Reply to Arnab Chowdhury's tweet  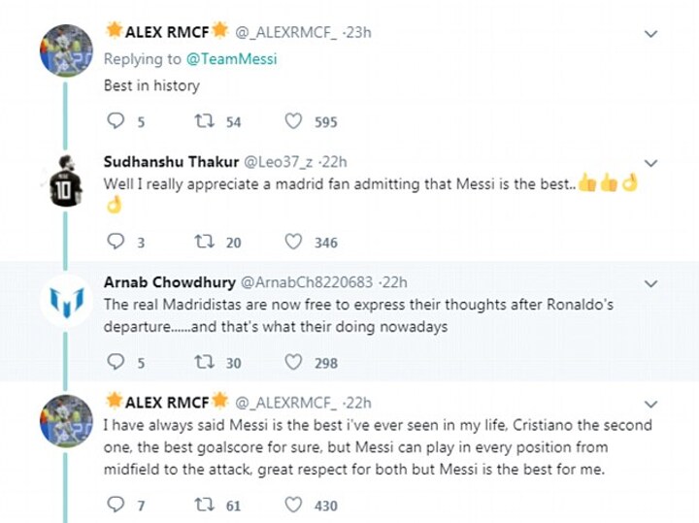point(116,362)
